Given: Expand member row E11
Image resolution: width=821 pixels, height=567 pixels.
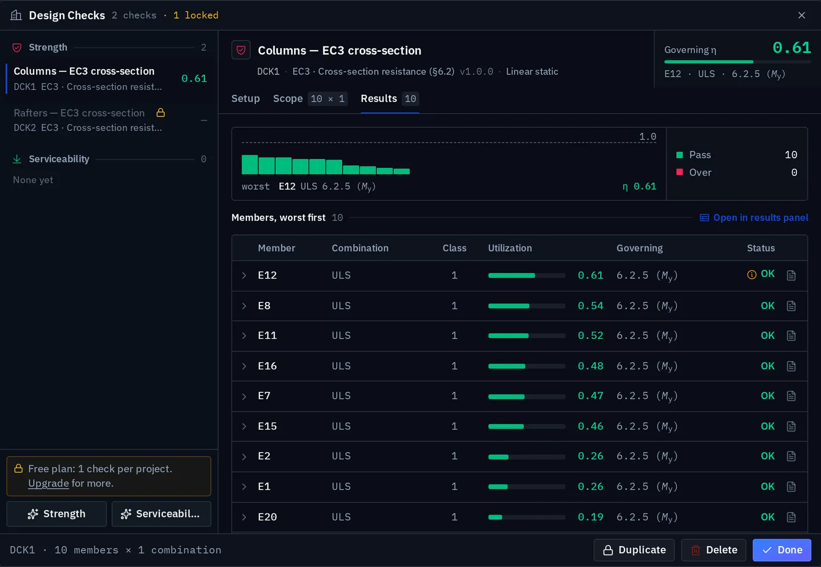Looking at the screenshot, I should pyautogui.click(x=244, y=336).
